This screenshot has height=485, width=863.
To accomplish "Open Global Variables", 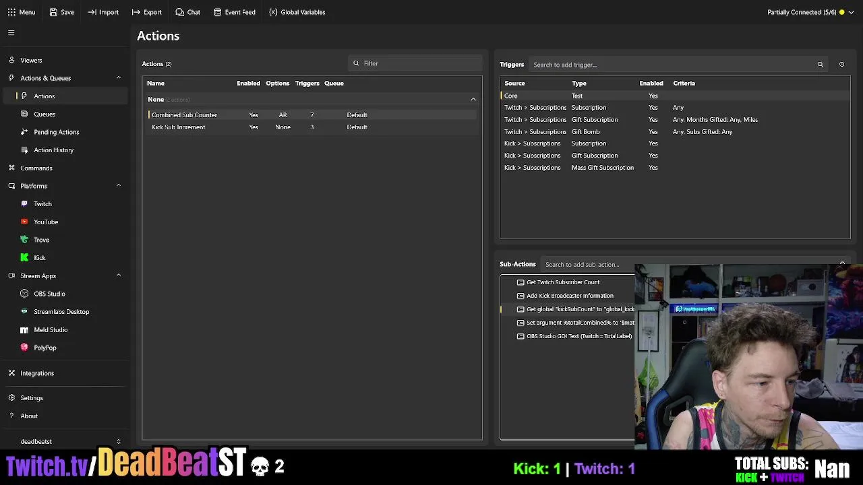I will [297, 12].
